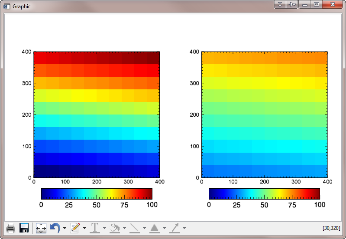Click the Save floppy disk icon
The height and width of the screenshot is (239, 346).
click(24, 228)
